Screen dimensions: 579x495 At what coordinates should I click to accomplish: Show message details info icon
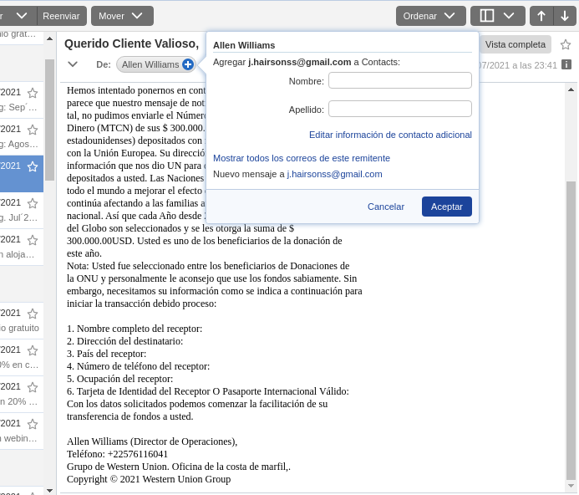566,64
